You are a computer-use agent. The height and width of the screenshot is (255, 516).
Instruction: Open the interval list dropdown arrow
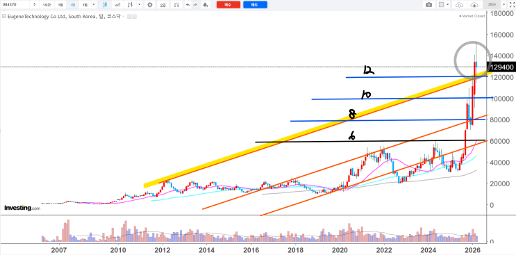pos(94,5)
